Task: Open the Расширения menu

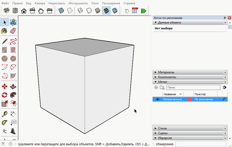Action: pyautogui.click(x=111, y=3)
